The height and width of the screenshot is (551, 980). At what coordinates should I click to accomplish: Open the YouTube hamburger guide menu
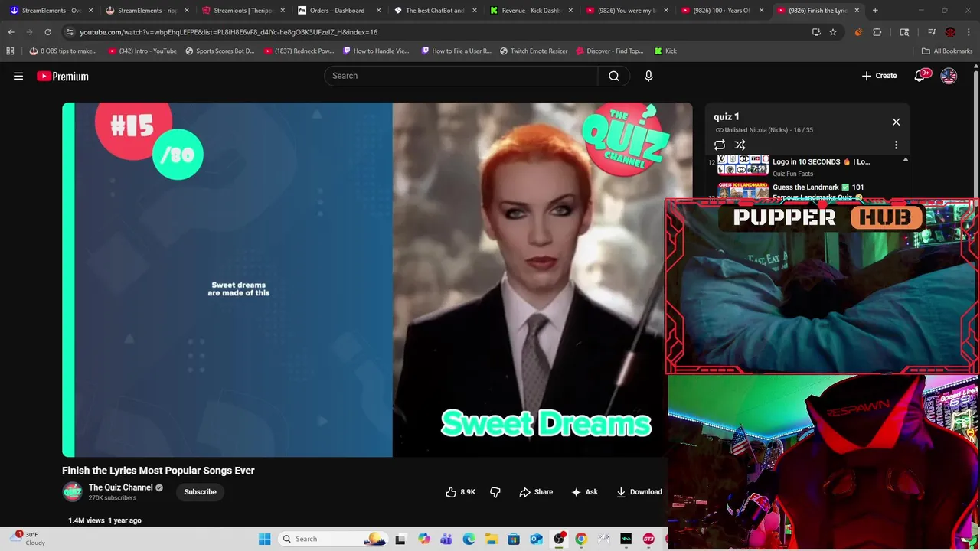18,76
